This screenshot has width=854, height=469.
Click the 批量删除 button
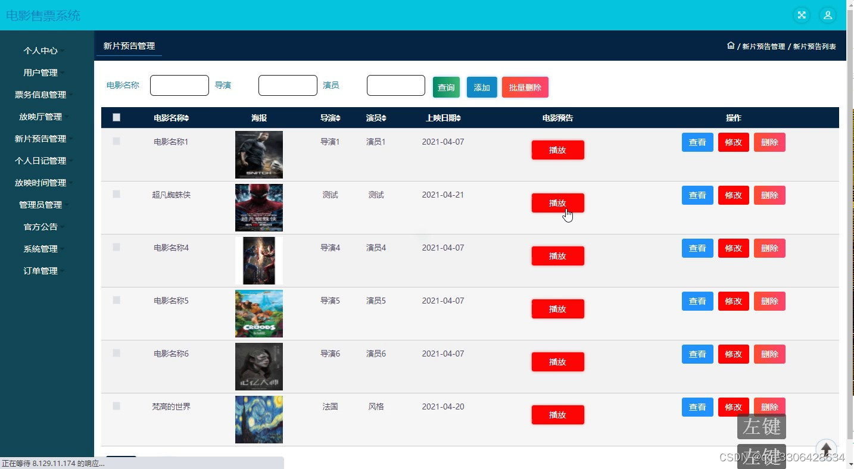pyautogui.click(x=525, y=87)
